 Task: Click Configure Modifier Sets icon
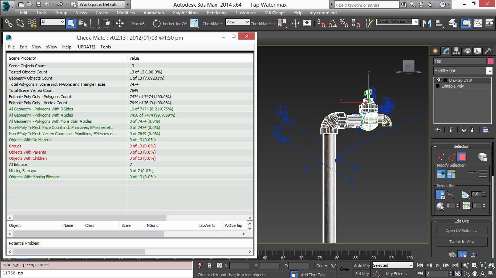click(x=485, y=130)
